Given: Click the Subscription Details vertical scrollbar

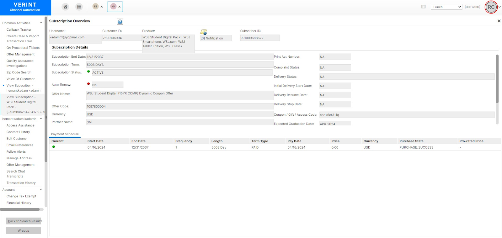Looking at the screenshot, I should click(497, 79).
